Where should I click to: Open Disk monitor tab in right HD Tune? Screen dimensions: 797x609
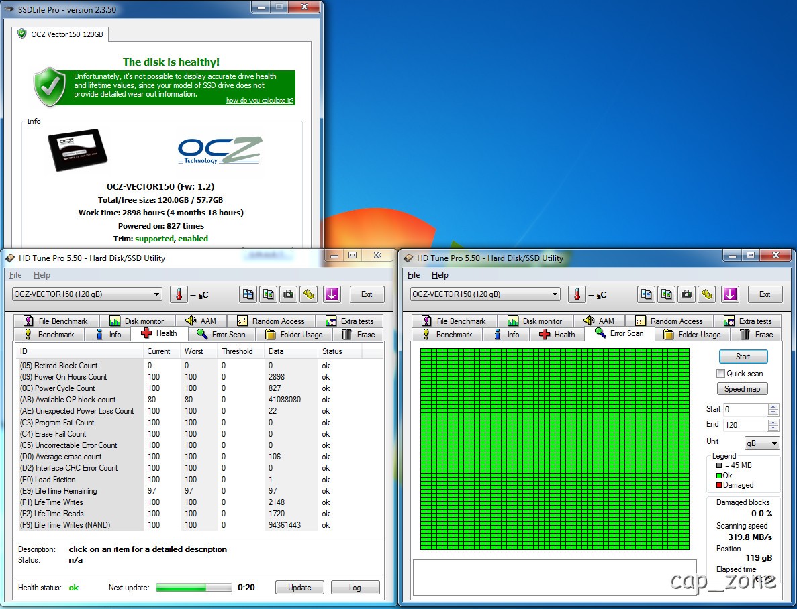coord(535,321)
